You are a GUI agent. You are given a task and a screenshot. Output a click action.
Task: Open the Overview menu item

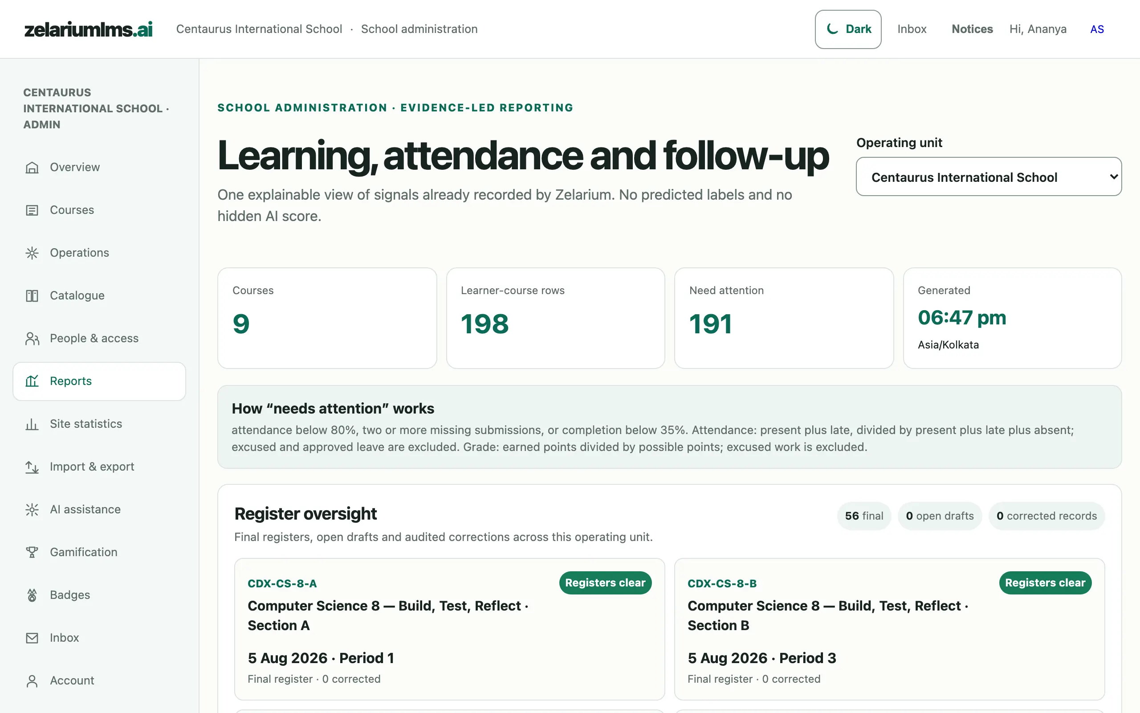pyautogui.click(x=99, y=168)
